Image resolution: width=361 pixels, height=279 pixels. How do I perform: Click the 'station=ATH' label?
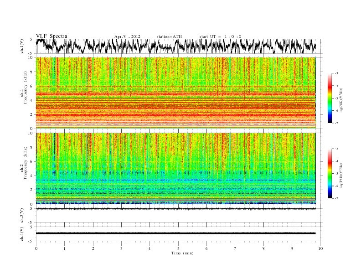tap(169, 36)
